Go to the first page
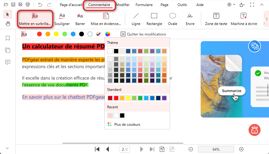The height and width of the screenshot is (154, 269). pos(97,149)
